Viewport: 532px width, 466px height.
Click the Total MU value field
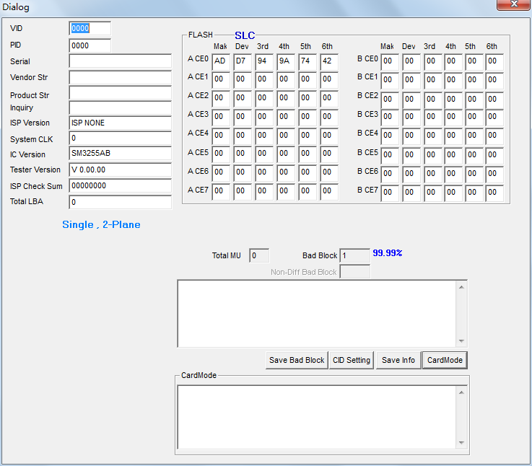point(259,255)
